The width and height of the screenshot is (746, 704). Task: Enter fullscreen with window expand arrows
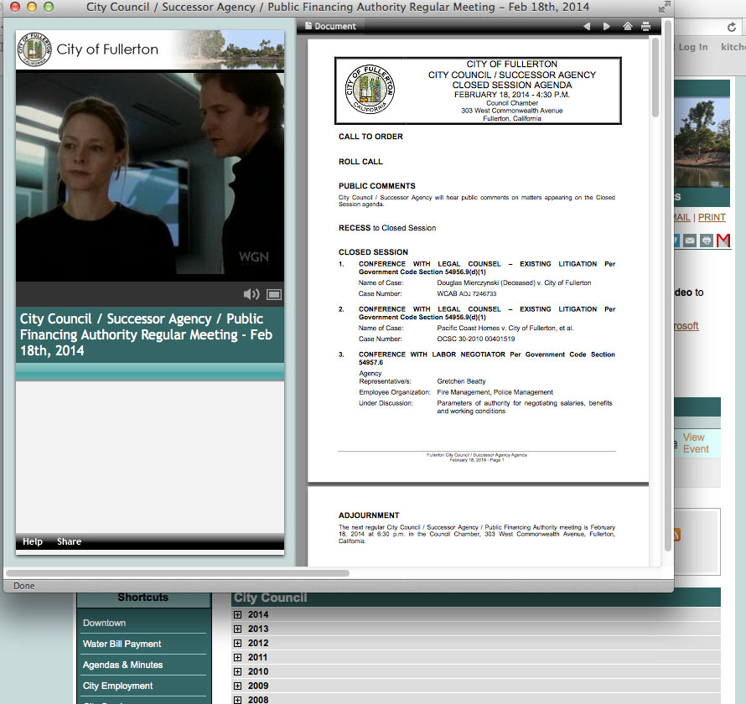click(x=665, y=7)
